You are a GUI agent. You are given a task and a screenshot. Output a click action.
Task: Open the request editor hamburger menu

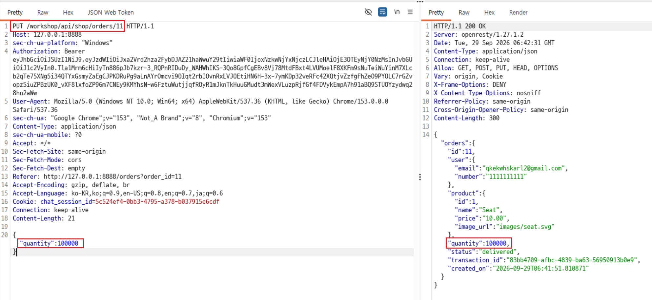410,12
